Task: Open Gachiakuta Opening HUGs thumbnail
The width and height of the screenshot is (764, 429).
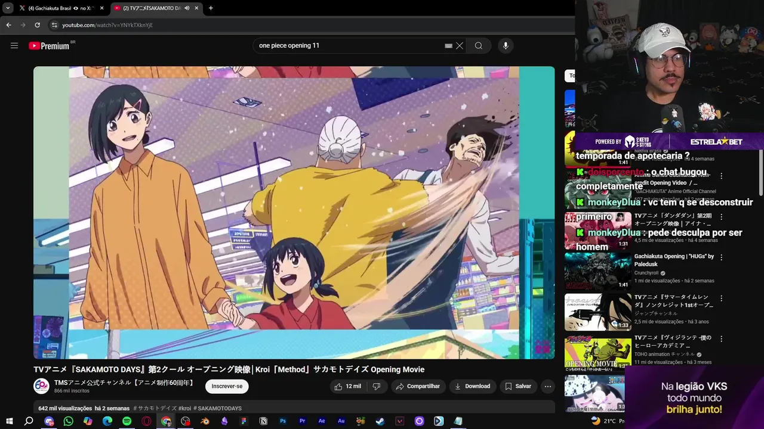Action: (x=597, y=271)
